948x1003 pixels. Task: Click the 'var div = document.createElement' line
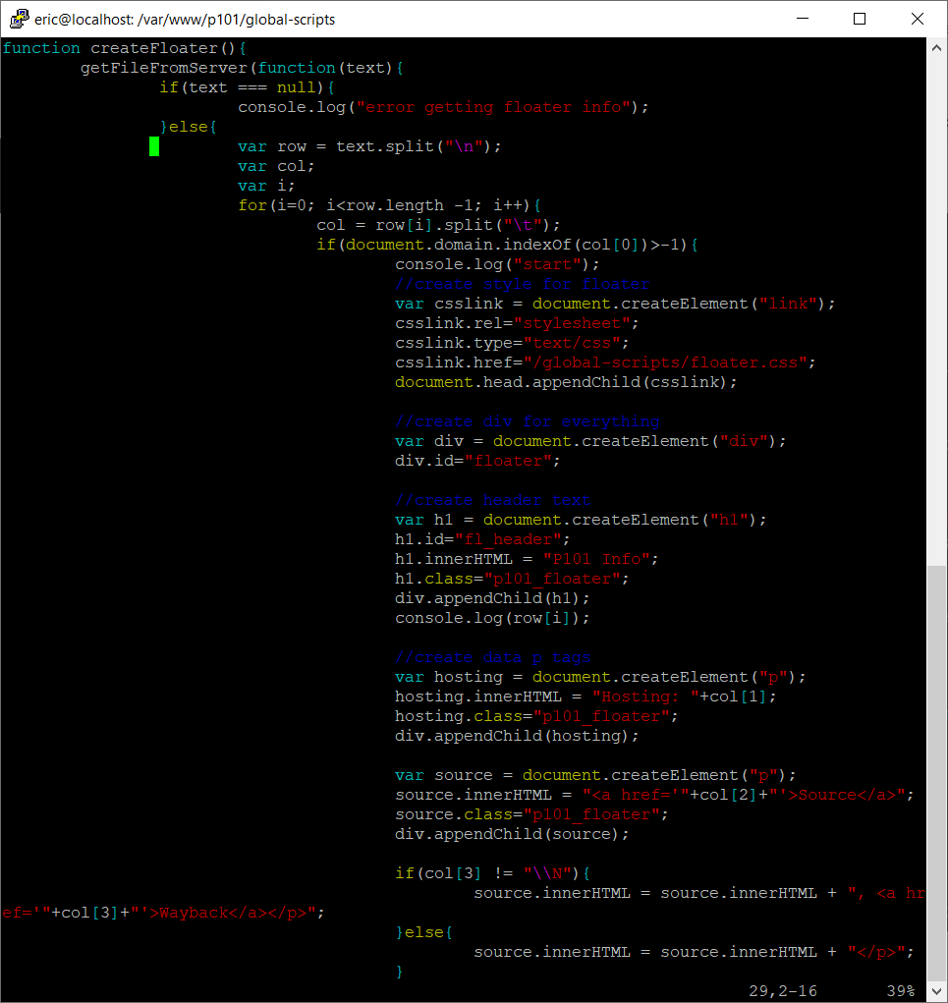(590, 441)
